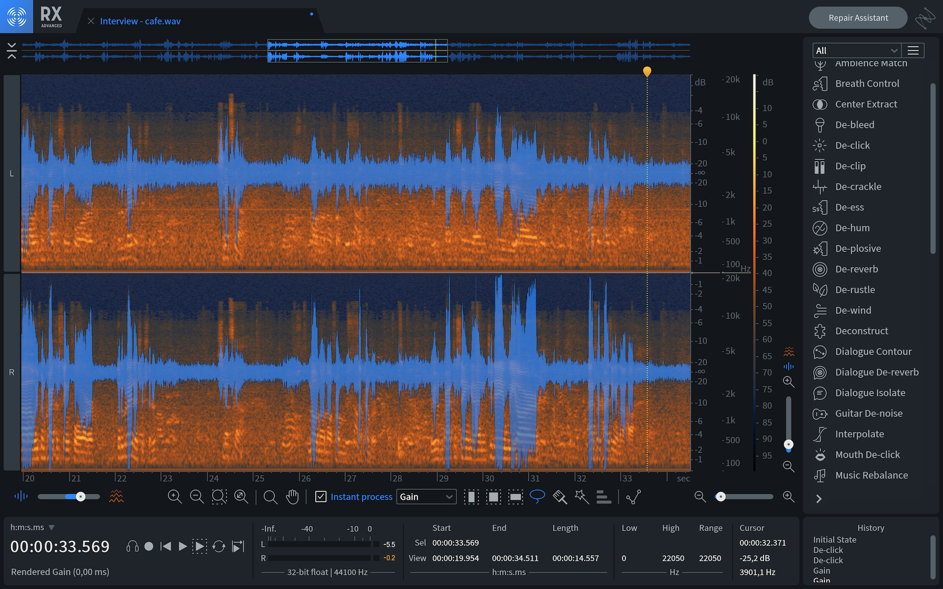Select the Magic Wand tool
Image resolution: width=943 pixels, height=589 pixels.
tap(582, 497)
